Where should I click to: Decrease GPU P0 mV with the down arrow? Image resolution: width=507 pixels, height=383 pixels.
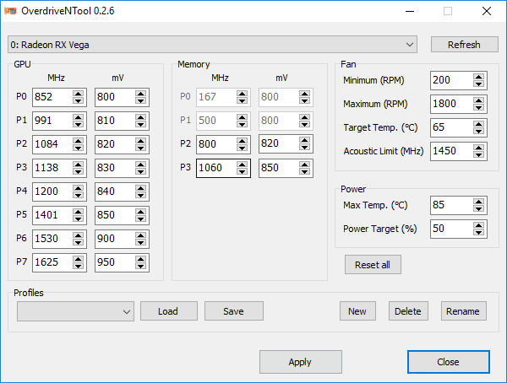[x=140, y=100]
